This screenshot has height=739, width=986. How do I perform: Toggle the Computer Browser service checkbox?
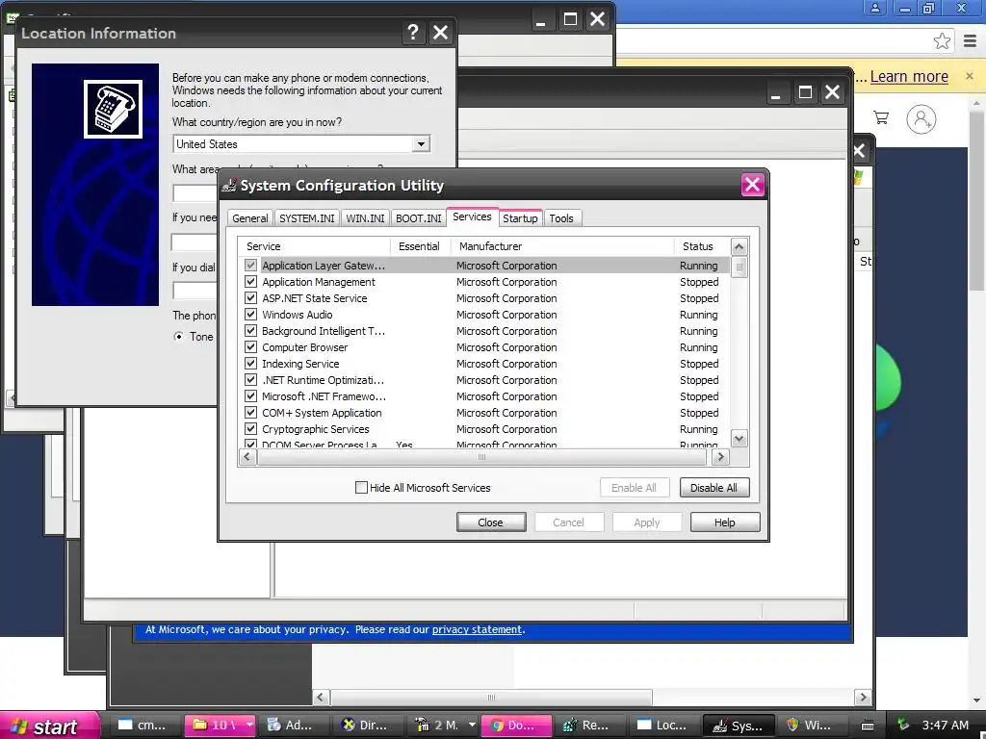[x=250, y=346]
